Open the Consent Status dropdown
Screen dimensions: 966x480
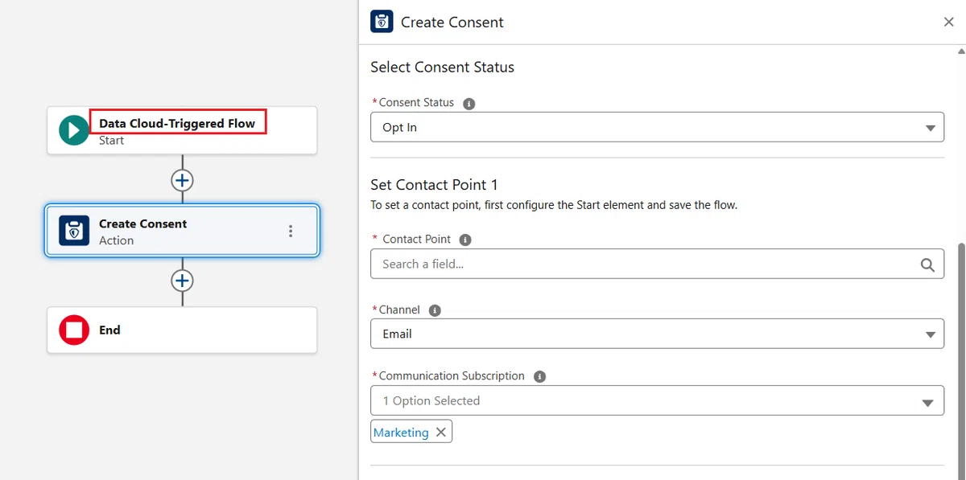click(x=657, y=127)
